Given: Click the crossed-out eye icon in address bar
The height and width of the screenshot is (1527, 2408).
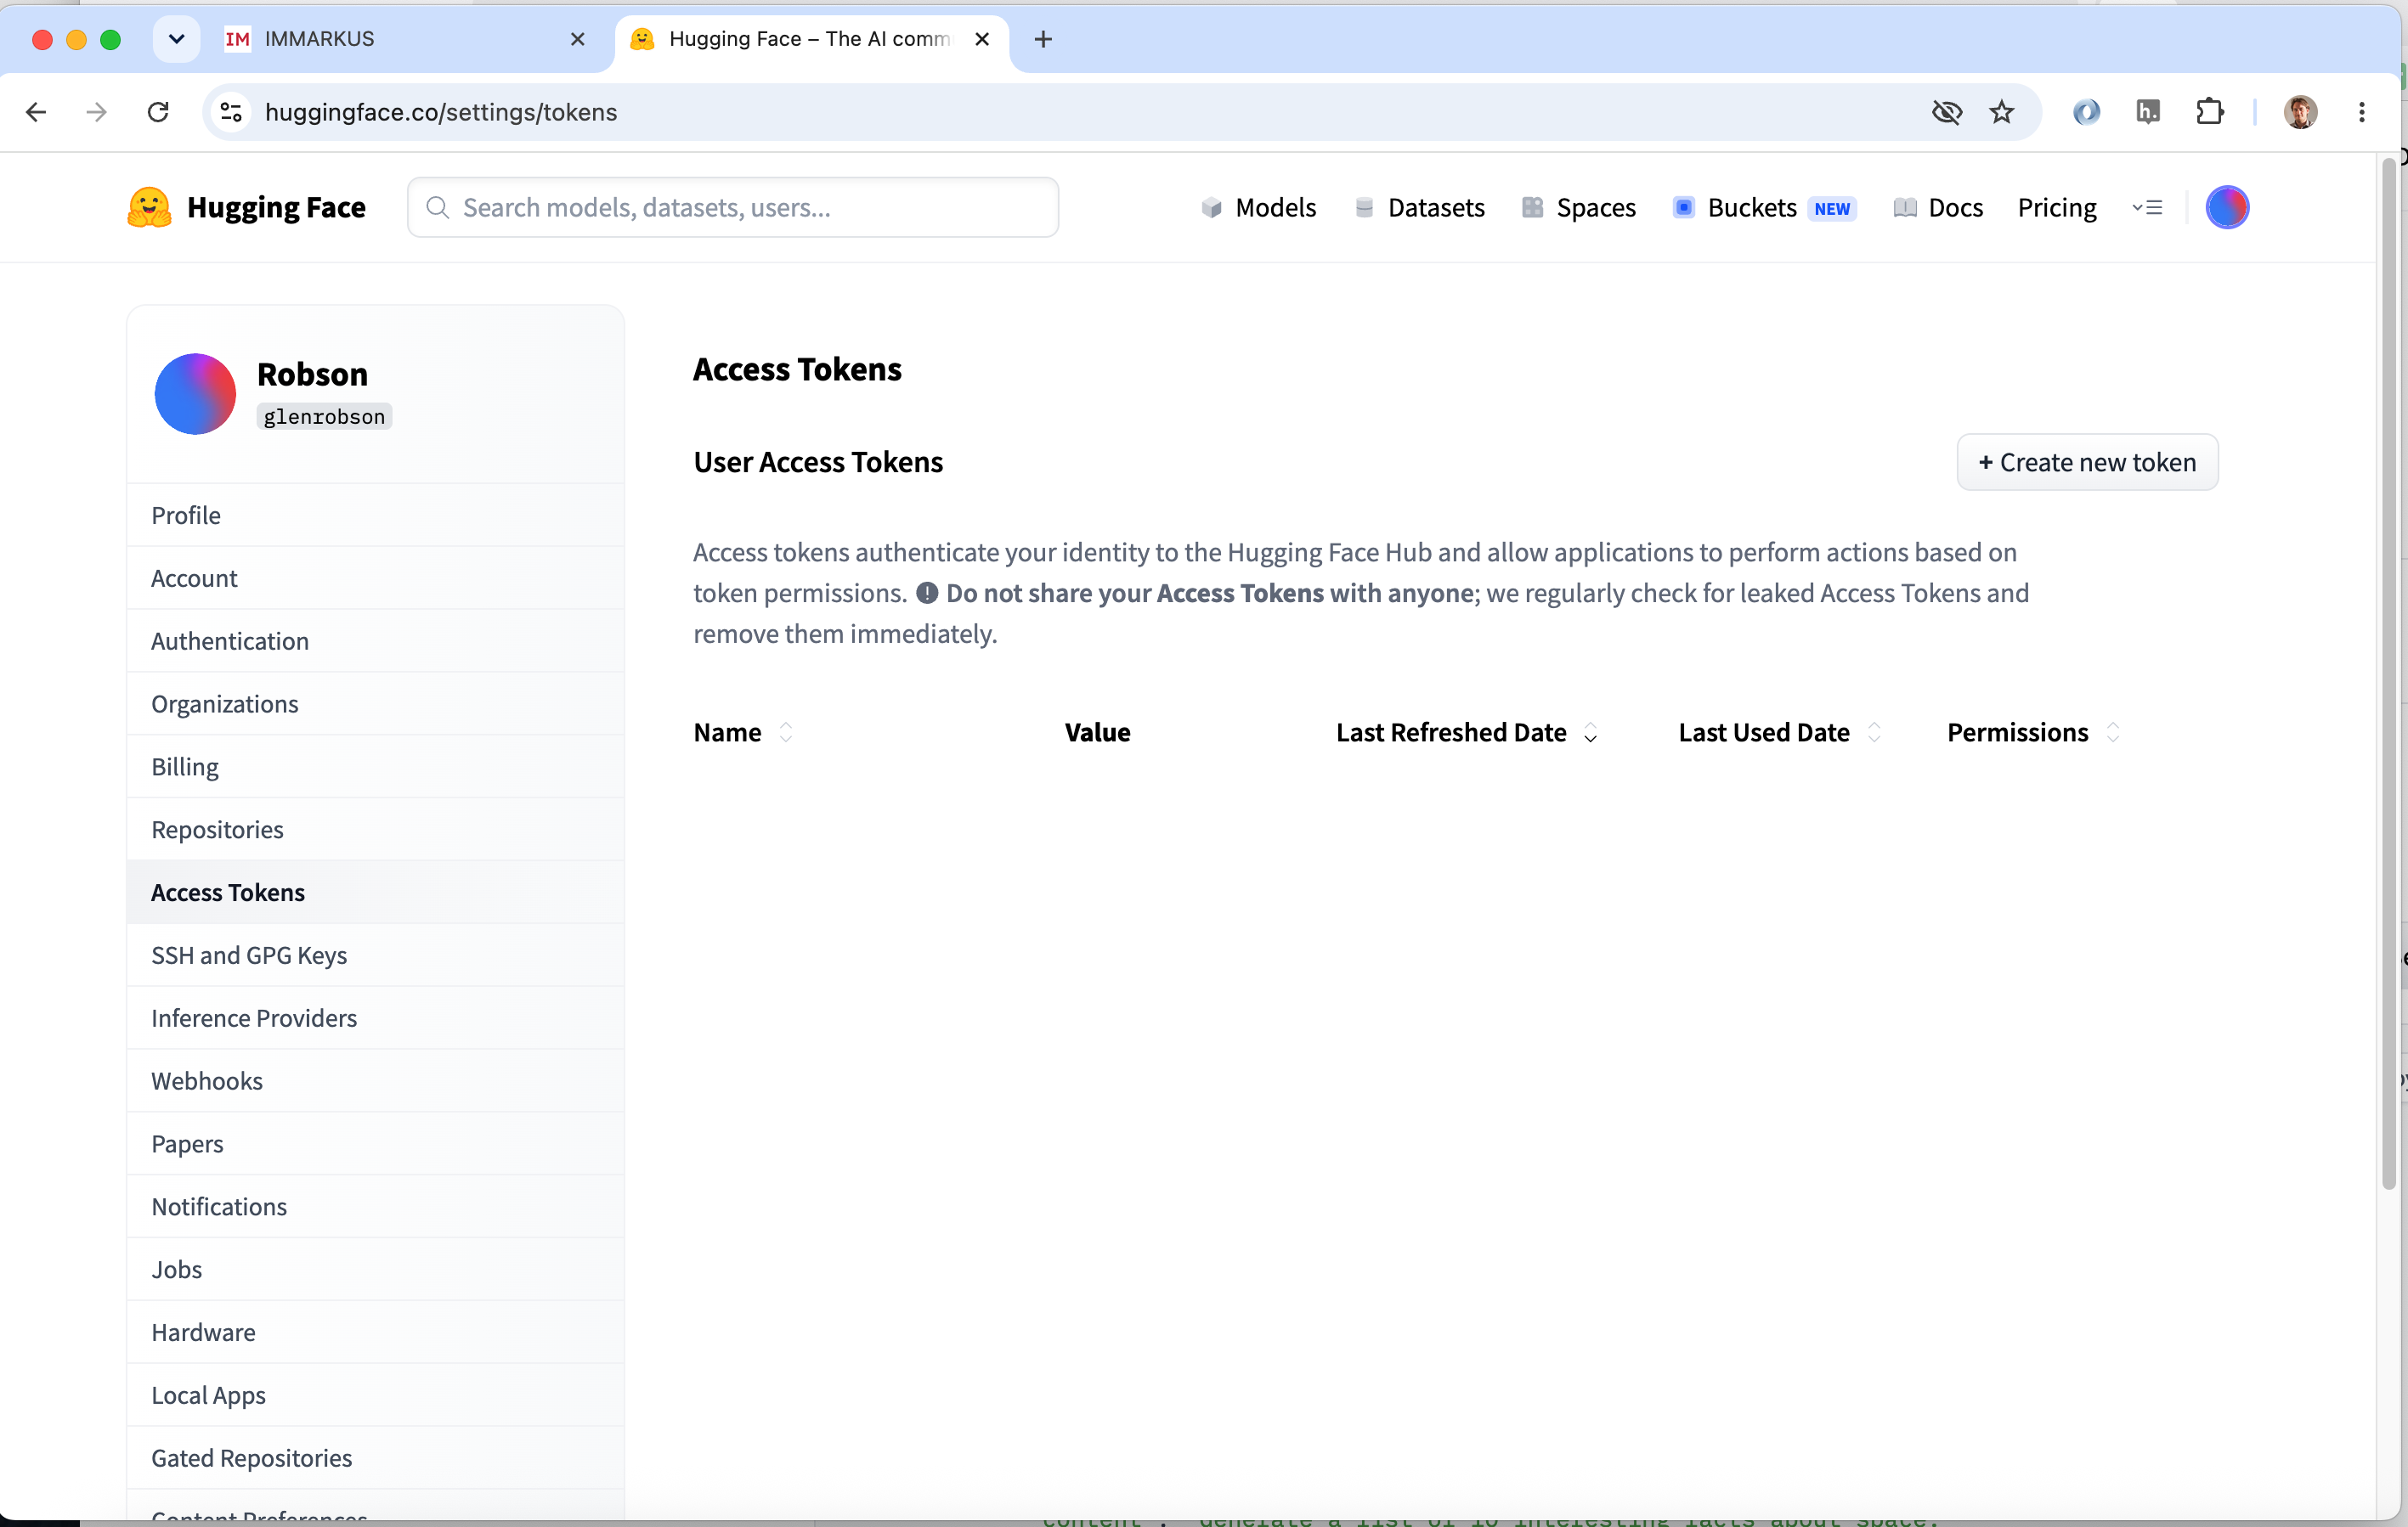Looking at the screenshot, I should [x=1946, y=112].
